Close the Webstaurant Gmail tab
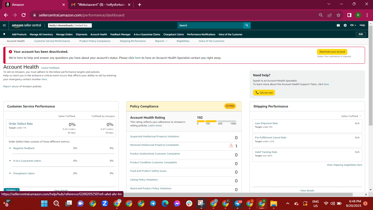373x210 pixels. click(130, 5)
